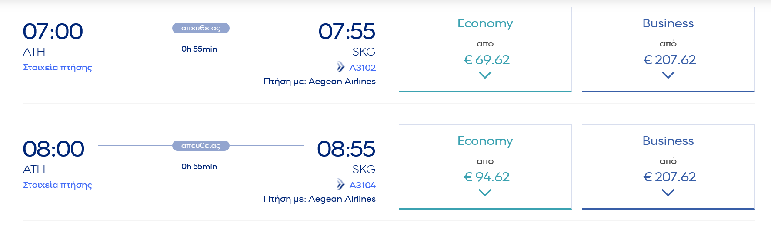Viewport: 771px width, 229px height.
Task: Select Economy heading on the 08:00 flight
Action: click(485, 141)
